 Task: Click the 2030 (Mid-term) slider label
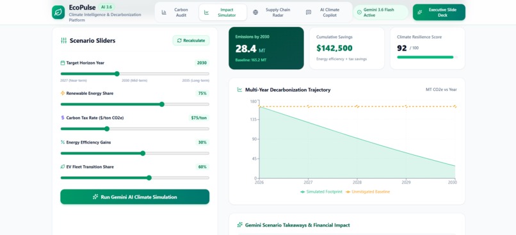(134, 81)
